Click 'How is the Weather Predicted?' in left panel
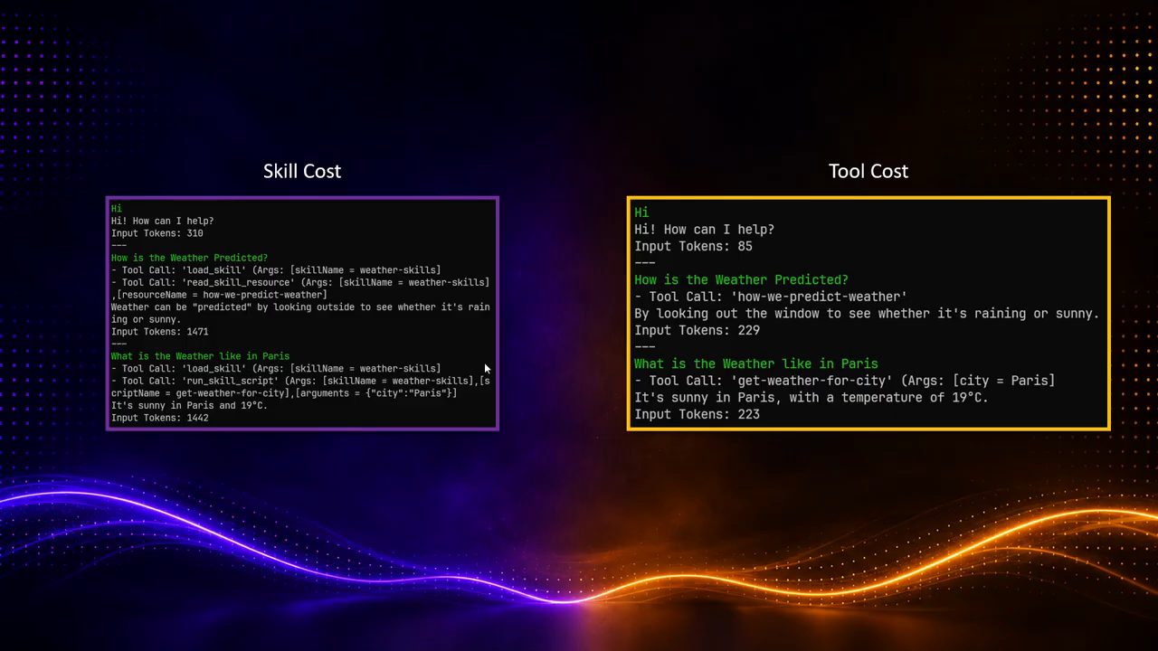 coord(189,258)
